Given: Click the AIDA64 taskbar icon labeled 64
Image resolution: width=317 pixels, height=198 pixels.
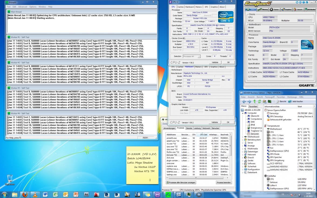Looking at the screenshot, I should [178, 194].
